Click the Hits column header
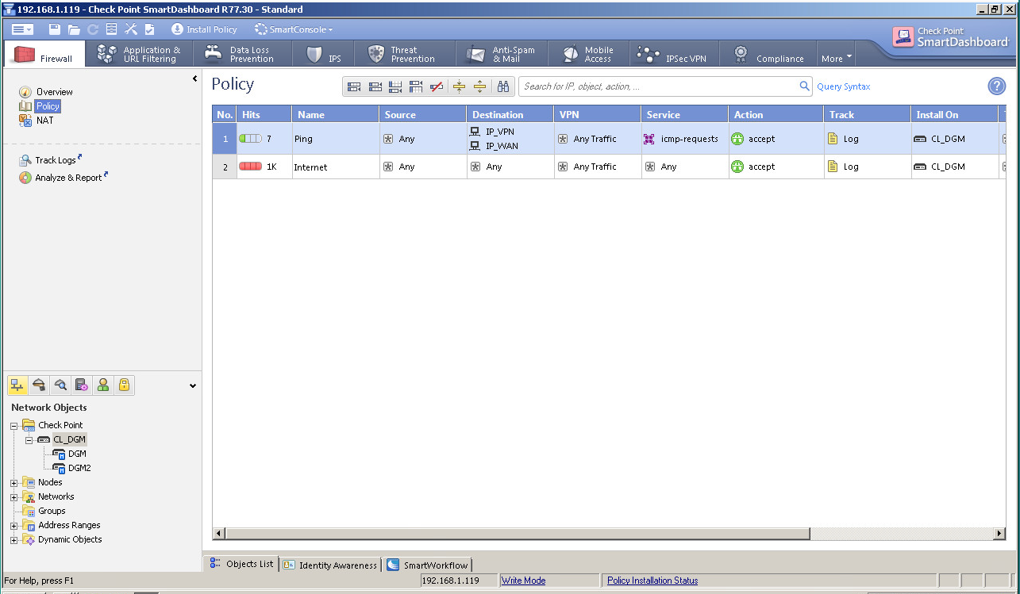Screen dimensions: 1020x594 click(264, 115)
